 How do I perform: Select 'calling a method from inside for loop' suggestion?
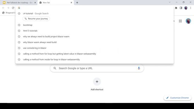[x=95, y=60]
